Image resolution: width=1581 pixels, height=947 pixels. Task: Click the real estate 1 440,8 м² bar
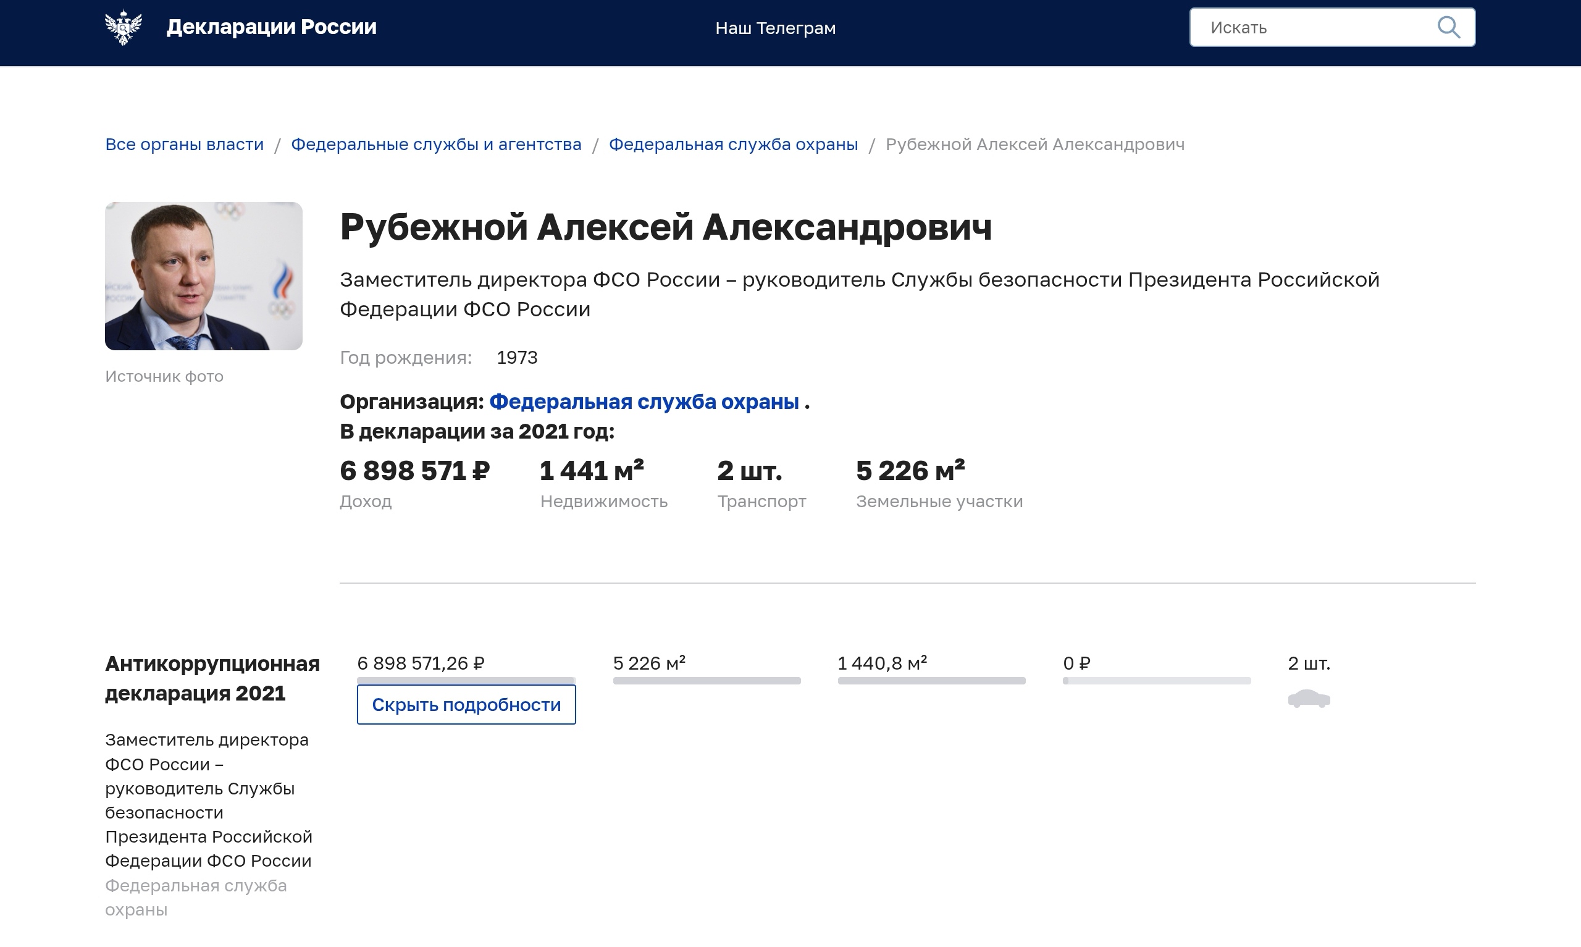point(931,681)
